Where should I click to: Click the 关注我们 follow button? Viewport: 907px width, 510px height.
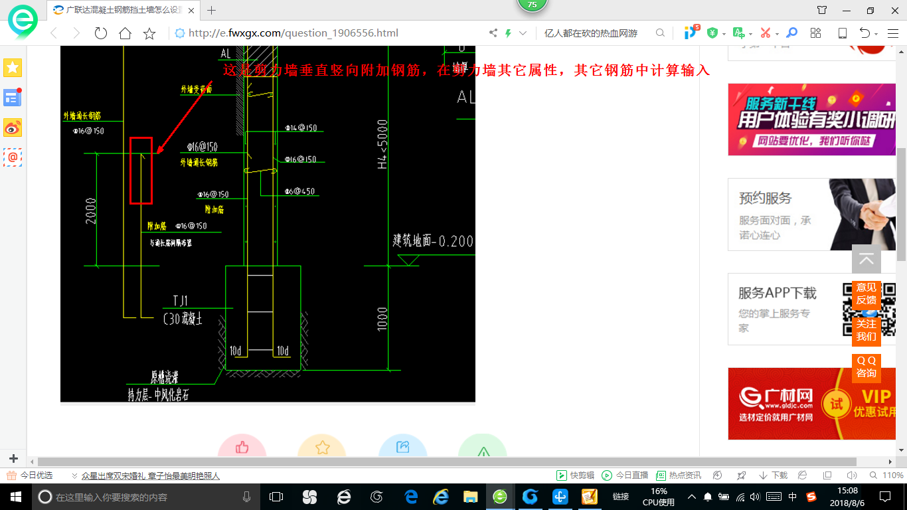866,330
